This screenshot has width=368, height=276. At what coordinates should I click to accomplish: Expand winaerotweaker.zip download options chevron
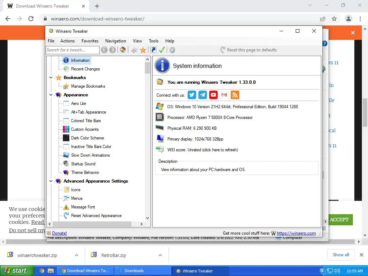77,255
